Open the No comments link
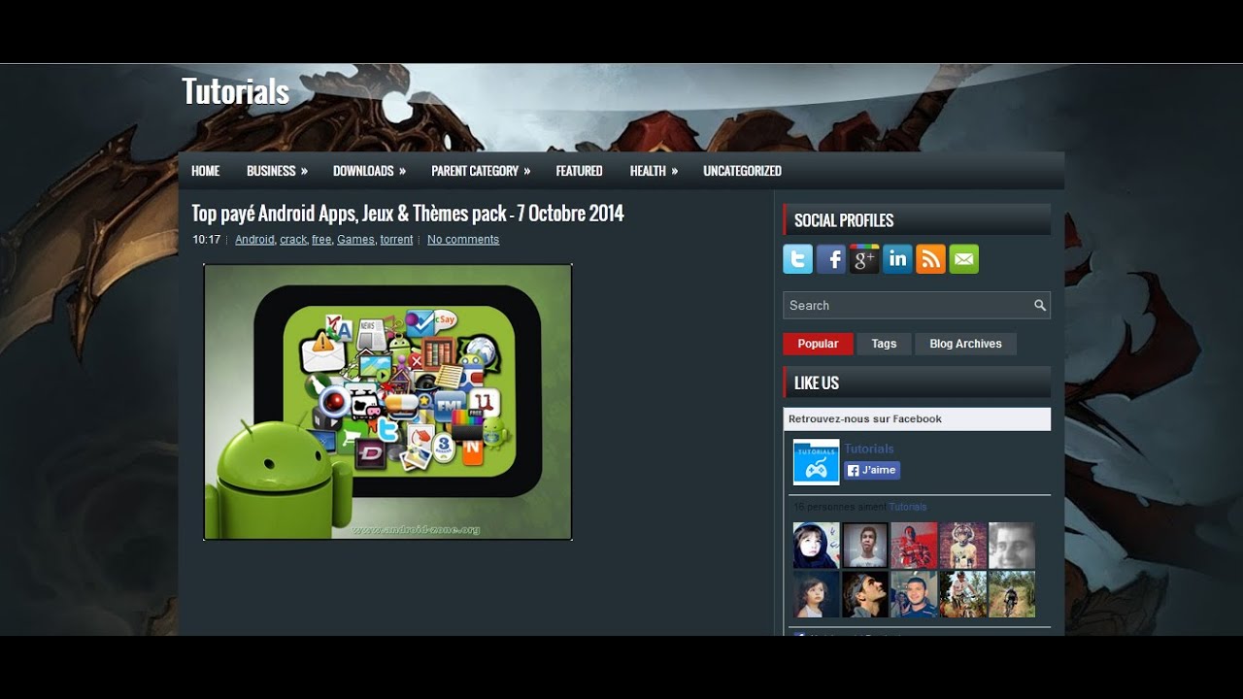 463,240
